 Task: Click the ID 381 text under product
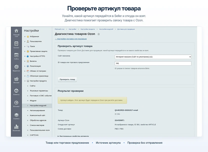(117, 114)
